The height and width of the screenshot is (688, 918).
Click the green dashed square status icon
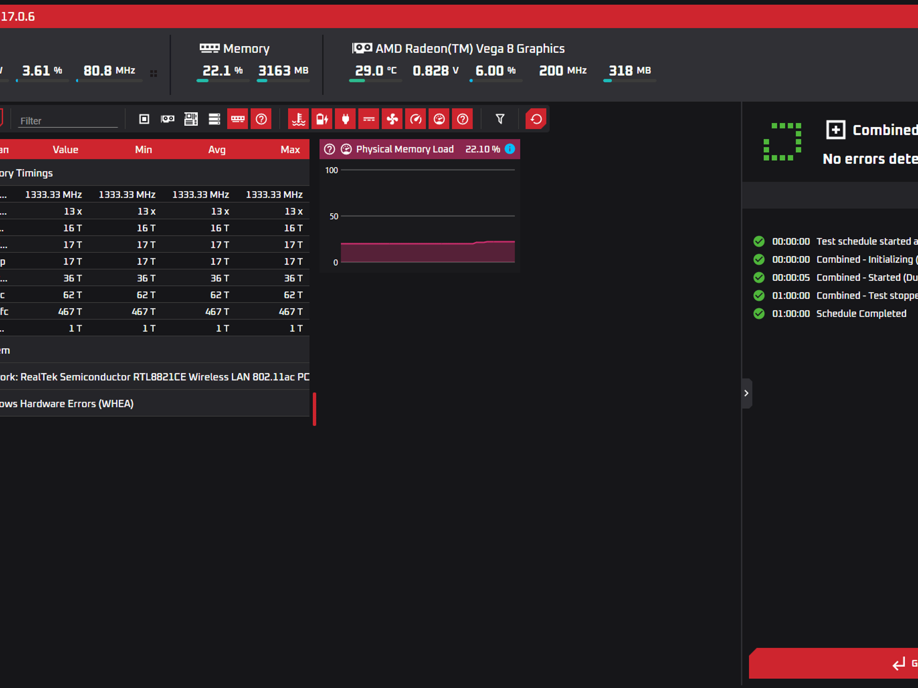[x=782, y=142]
